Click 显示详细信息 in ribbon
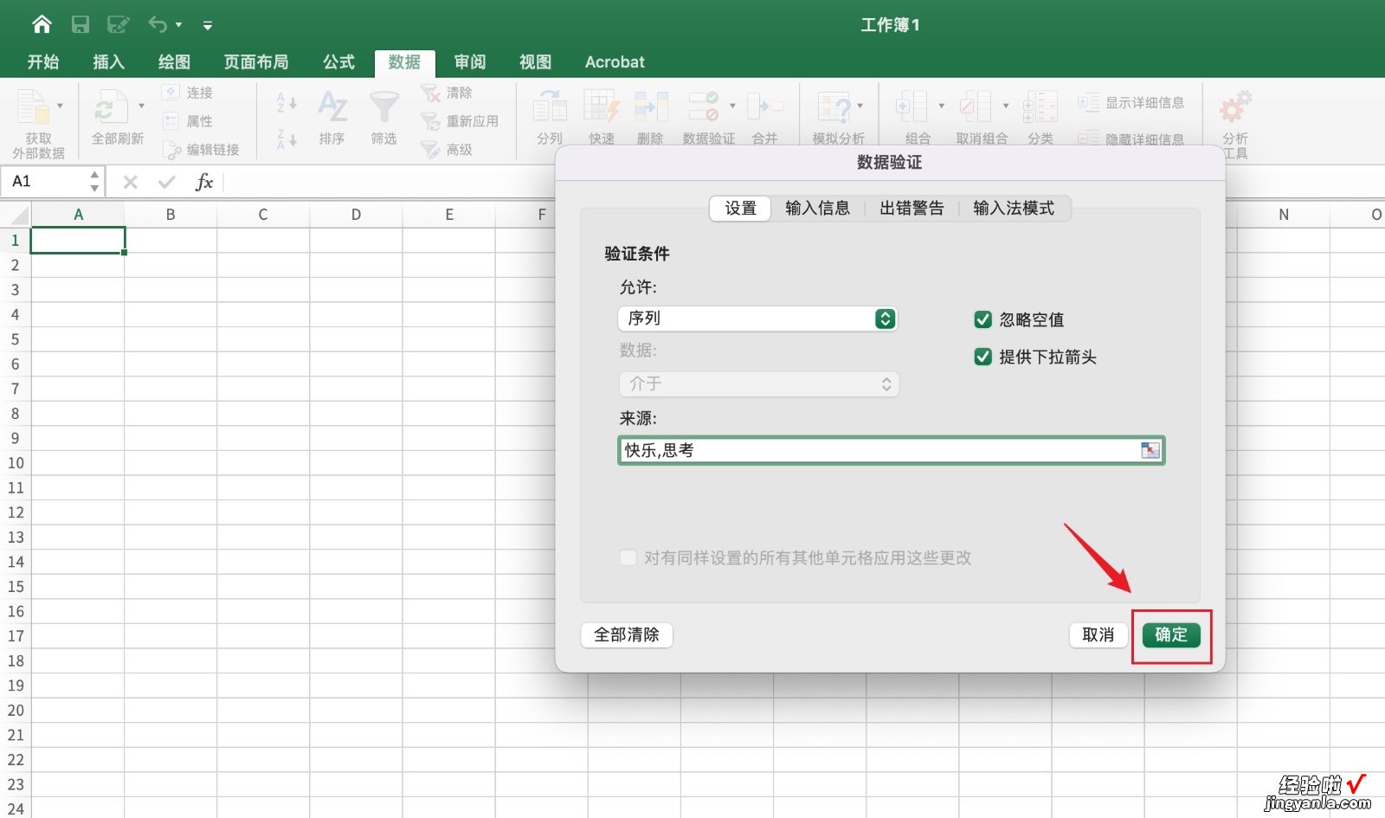The height and width of the screenshot is (818, 1385). click(x=1131, y=102)
